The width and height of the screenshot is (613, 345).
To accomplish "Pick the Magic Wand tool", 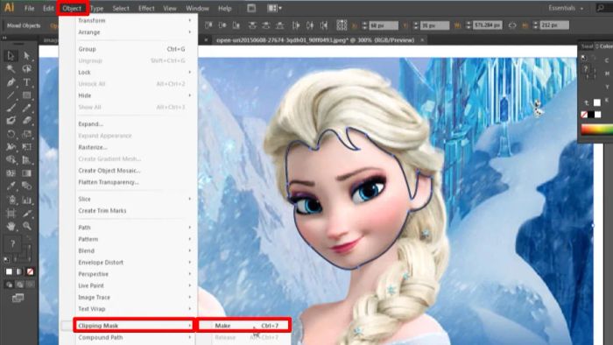I will [11, 69].
